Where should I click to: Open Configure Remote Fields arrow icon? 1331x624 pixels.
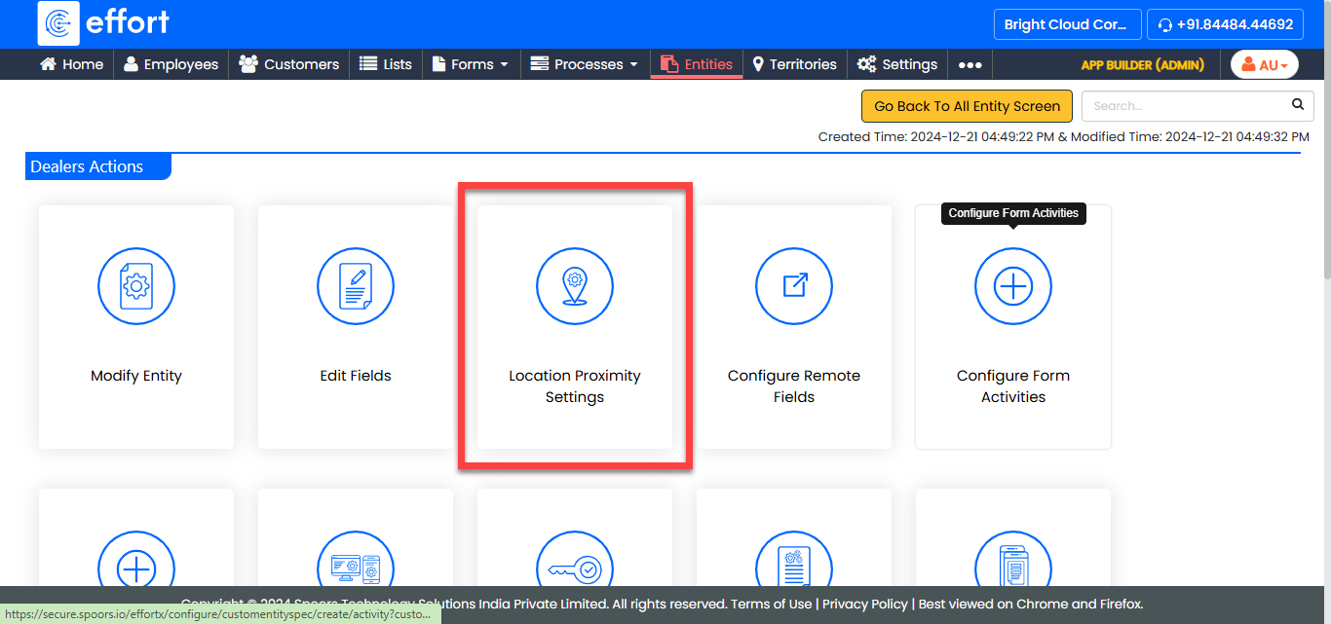coord(794,286)
